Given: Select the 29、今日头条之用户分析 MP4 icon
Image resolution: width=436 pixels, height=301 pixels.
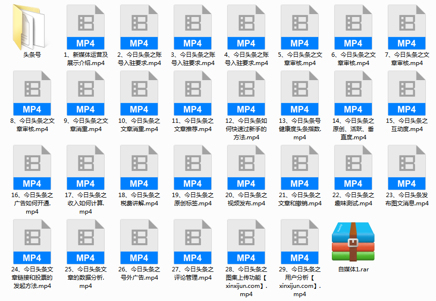Looking at the screenshot, I should click(x=299, y=242).
